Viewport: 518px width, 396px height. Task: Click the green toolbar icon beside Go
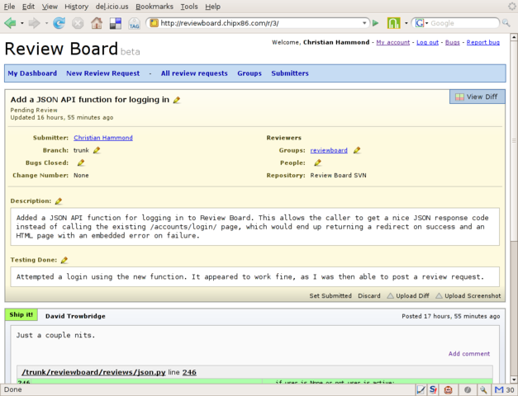click(x=393, y=23)
